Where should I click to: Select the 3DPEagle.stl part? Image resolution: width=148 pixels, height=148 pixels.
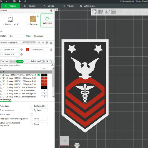coord(19,94)
